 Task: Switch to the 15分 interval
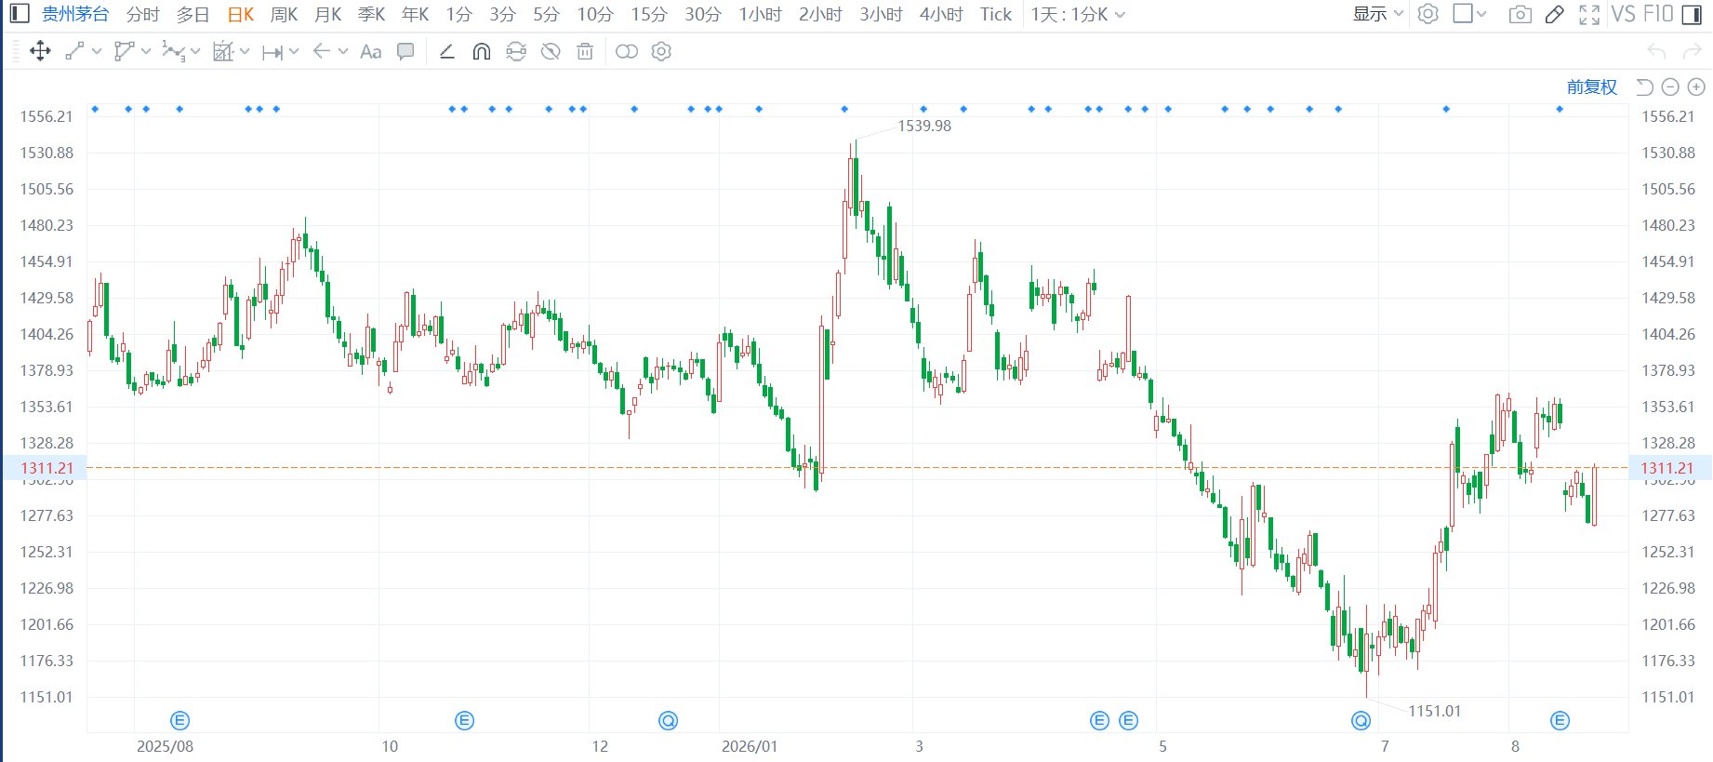649,15
